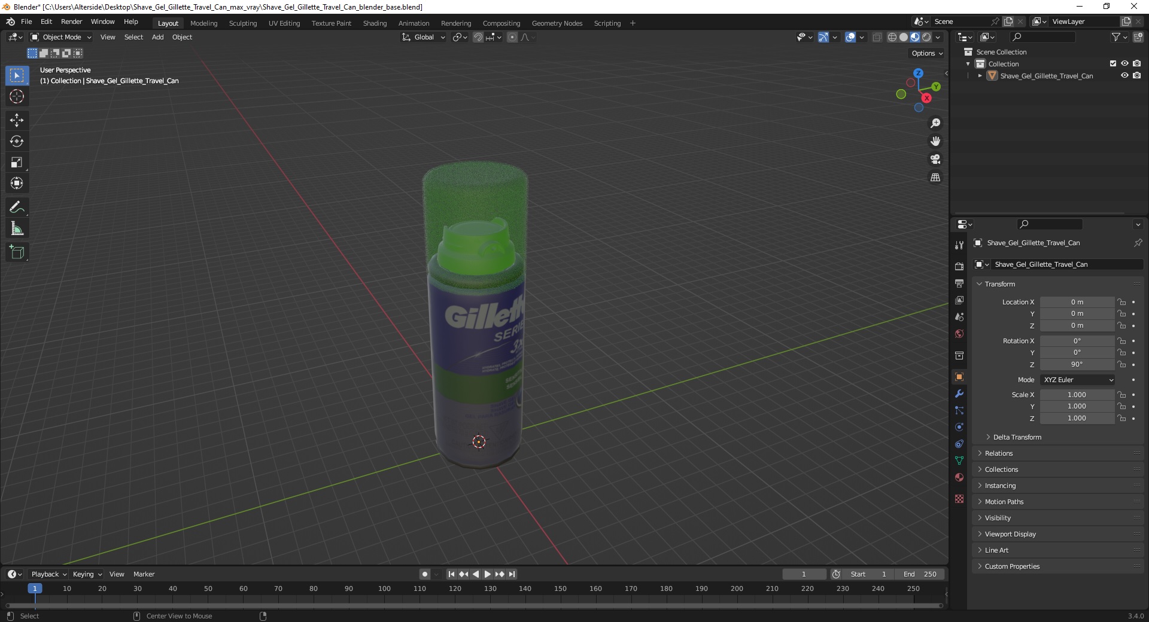Toggle auto keying record button

coord(425,574)
